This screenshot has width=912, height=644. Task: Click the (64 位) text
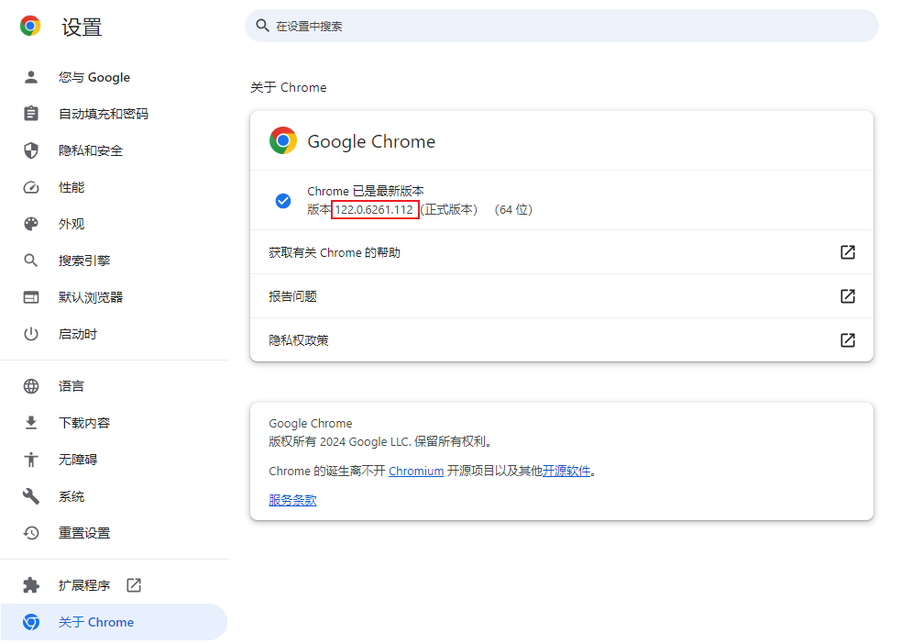[513, 209]
